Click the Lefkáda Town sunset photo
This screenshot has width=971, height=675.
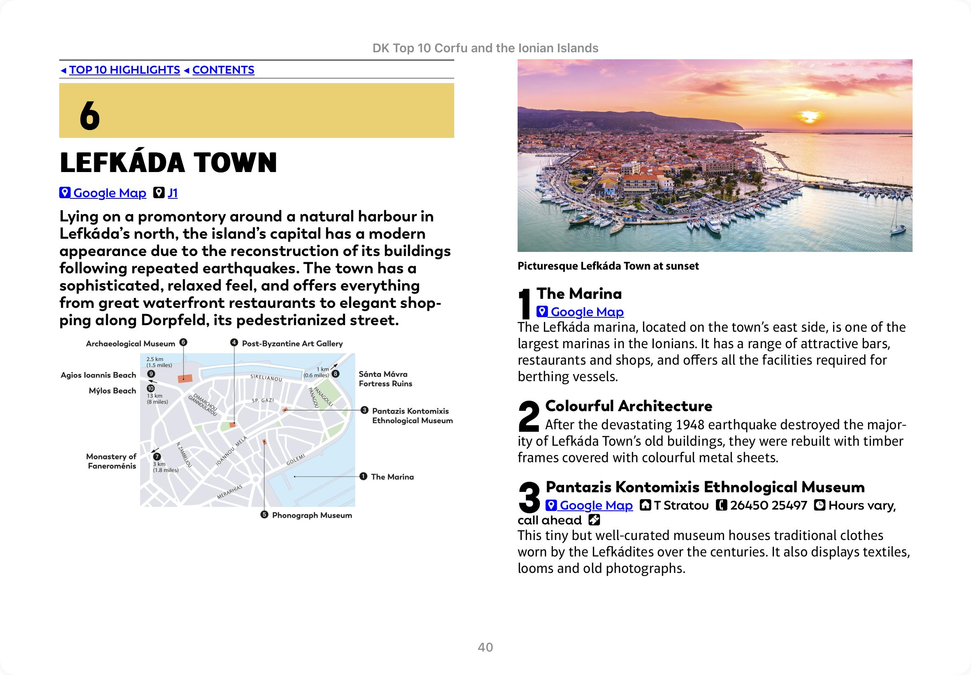(x=714, y=155)
